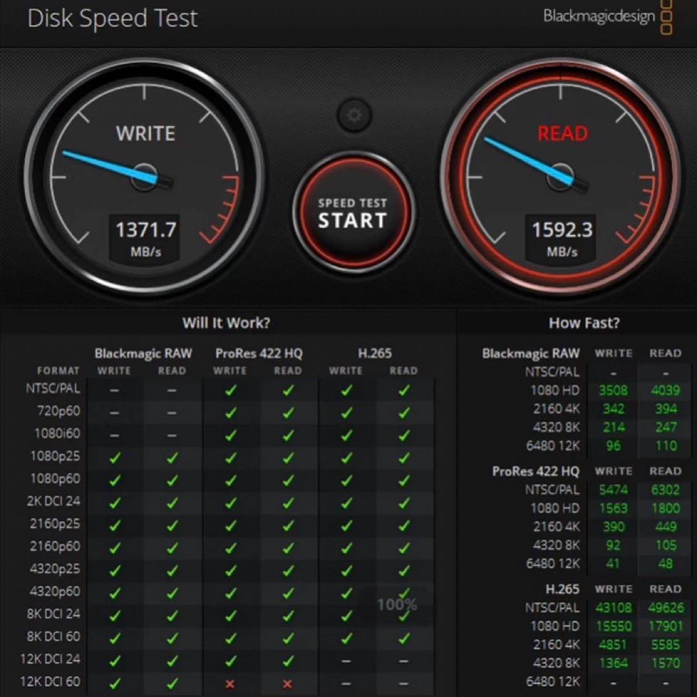Click the Blackmagicdesign logo

point(607,17)
